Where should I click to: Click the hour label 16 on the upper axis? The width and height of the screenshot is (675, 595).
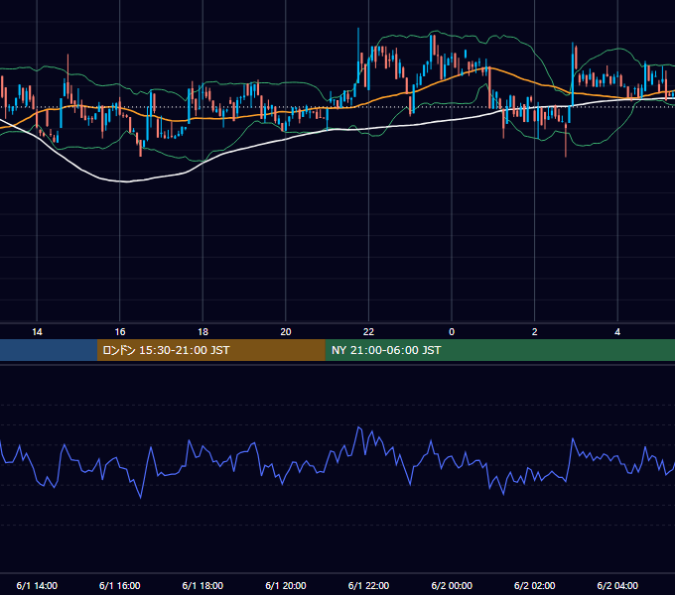120,332
